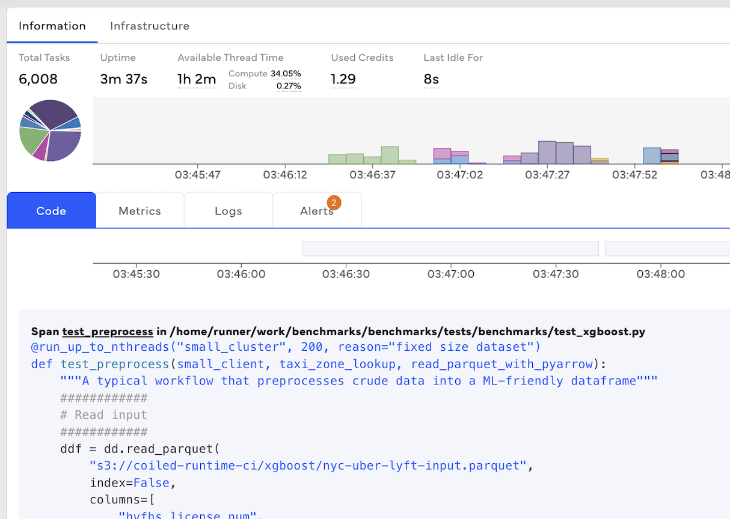Click the s3 parquet path string in code
The height and width of the screenshot is (519, 730).
pyautogui.click(x=308, y=466)
